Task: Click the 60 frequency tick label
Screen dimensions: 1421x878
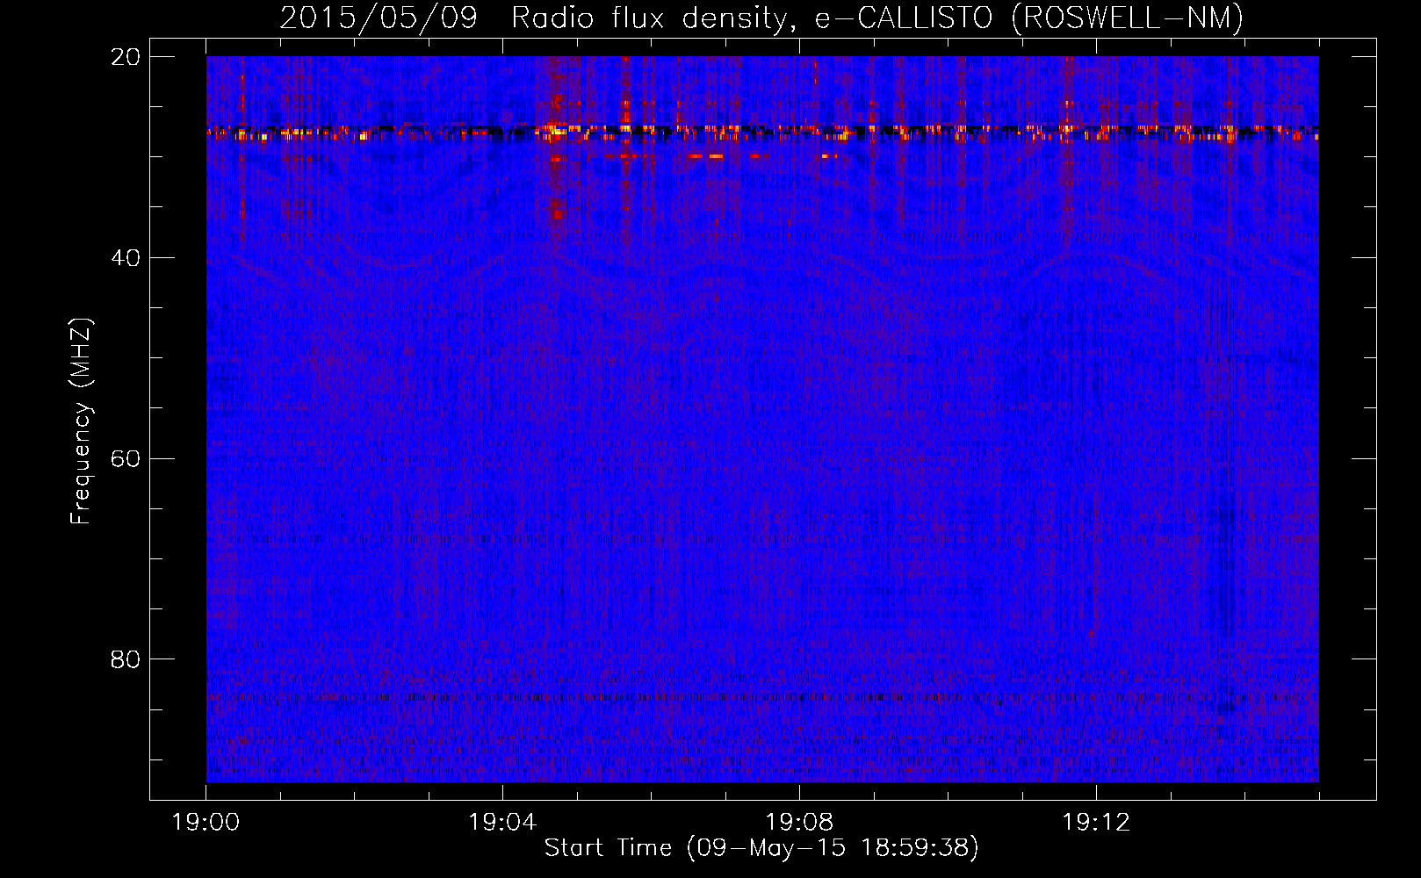Action: (x=126, y=459)
